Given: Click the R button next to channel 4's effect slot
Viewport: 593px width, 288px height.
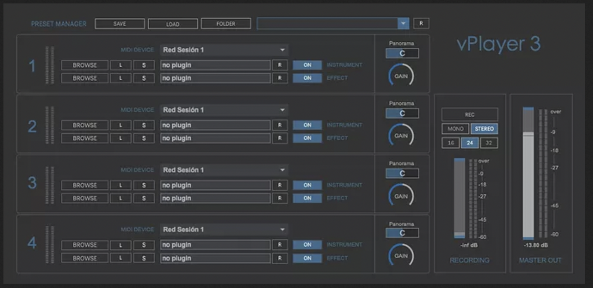Looking at the screenshot, I should point(280,258).
